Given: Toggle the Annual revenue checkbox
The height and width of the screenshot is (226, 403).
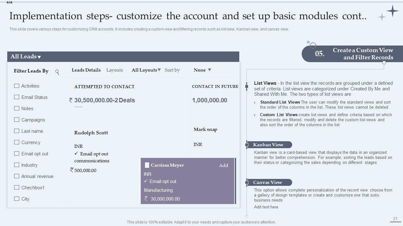Looking at the screenshot, I should tap(17, 176).
